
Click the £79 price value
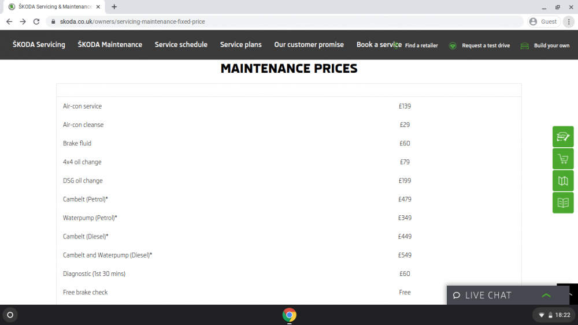[405, 162]
